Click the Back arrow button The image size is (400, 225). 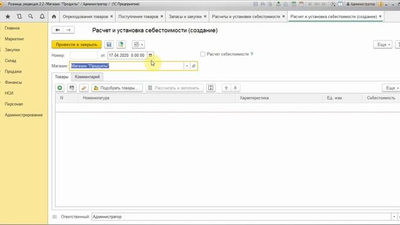coord(57,30)
